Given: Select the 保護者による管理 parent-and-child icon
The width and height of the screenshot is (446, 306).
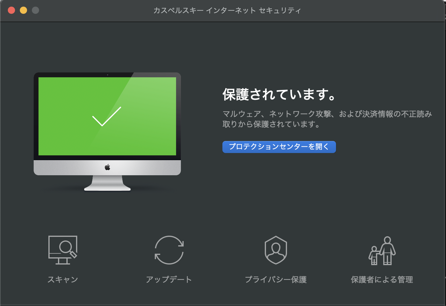Looking at the screenshot, I should click(x=382, y=251).
